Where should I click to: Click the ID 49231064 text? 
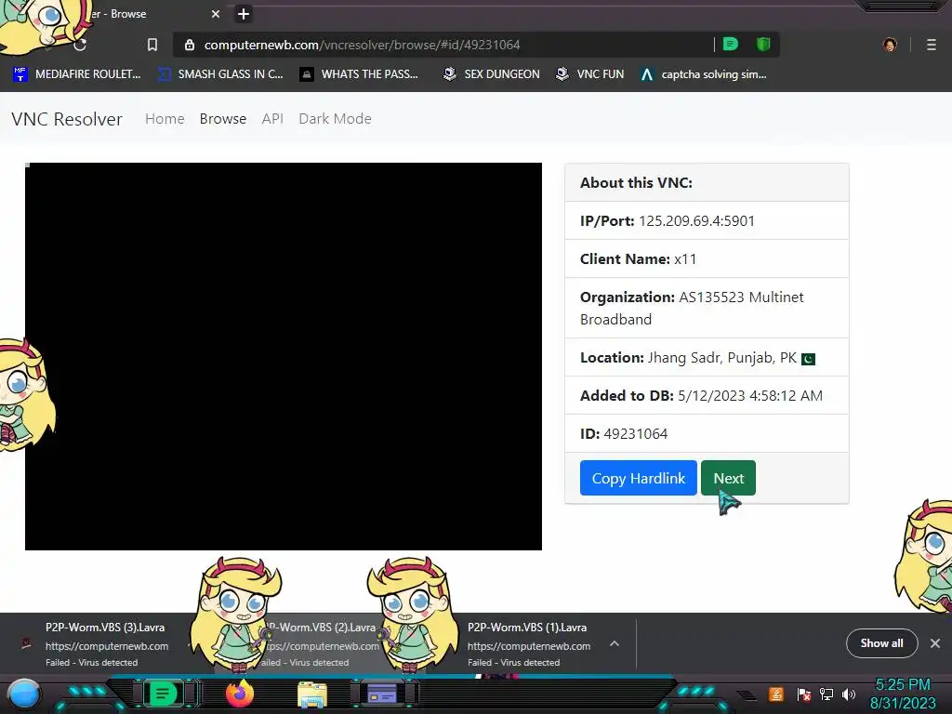(624, 433)
